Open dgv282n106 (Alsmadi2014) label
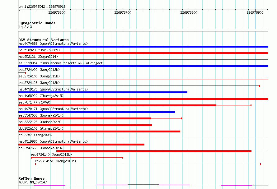This screenshot has width=277, height=189. pyautogui.click(x=41, y=128)
